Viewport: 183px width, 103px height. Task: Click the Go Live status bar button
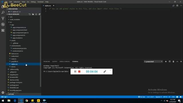click(x=142, y=97)
